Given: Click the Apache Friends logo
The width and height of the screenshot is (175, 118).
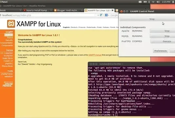Looking at the screenshot, I should [x=8, y=85].
